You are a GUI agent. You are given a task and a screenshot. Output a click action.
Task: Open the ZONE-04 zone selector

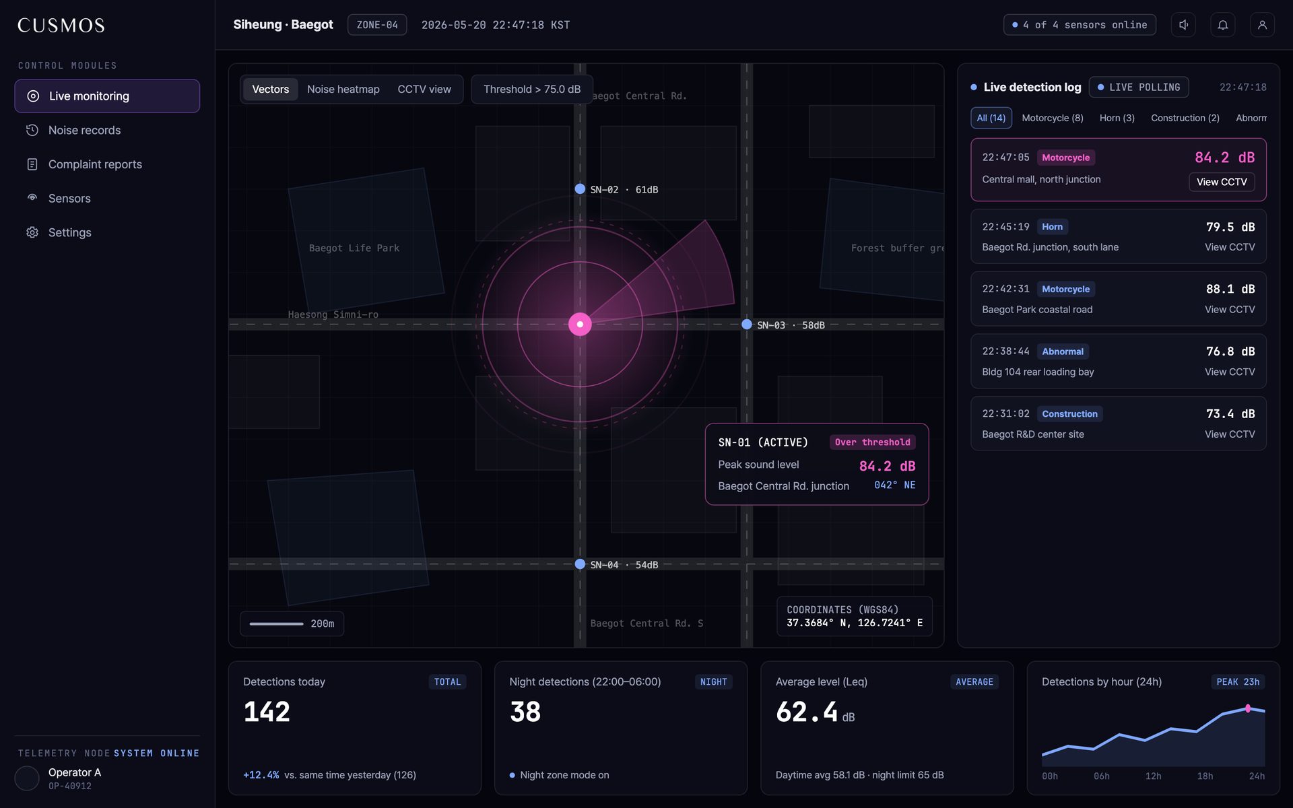377,25
